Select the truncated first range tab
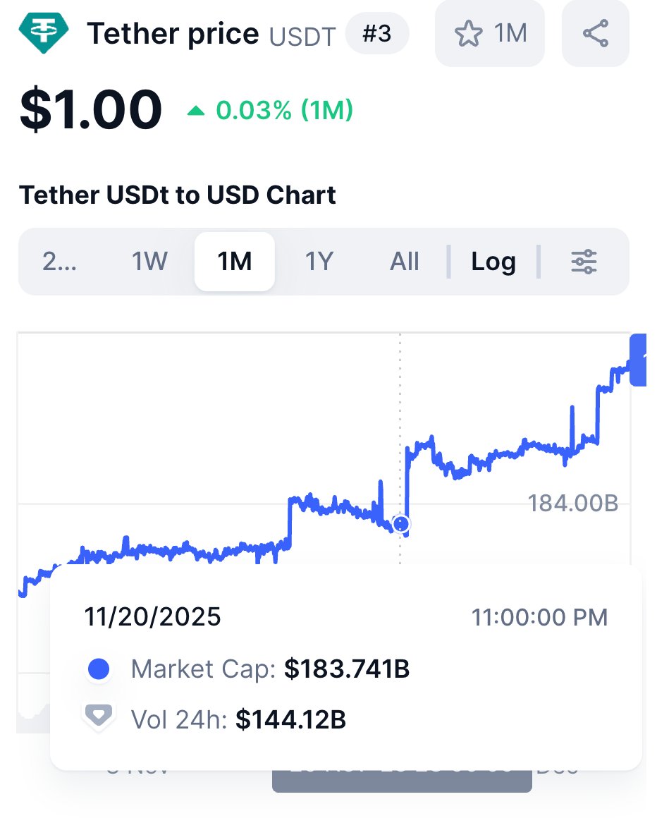The height and width of the screenshot is (835, 657). point(60,262)
